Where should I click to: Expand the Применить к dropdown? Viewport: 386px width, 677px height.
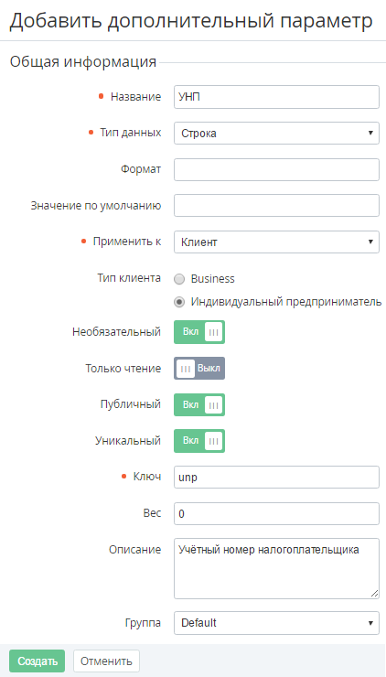tap(277, 242)
